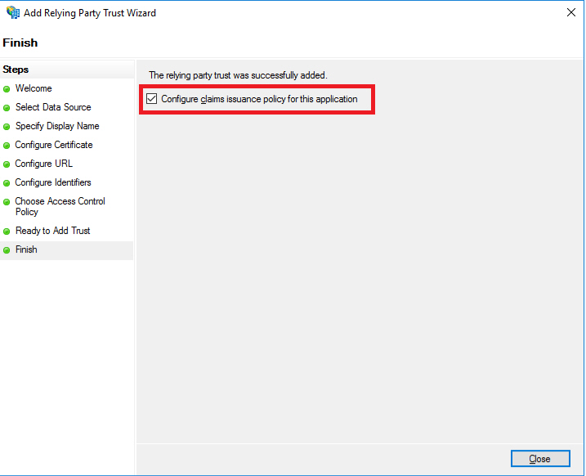The image size is (586, 476).
Task: Select the highlighted Finish step text in sidebar
Action: tap(26, 249)
